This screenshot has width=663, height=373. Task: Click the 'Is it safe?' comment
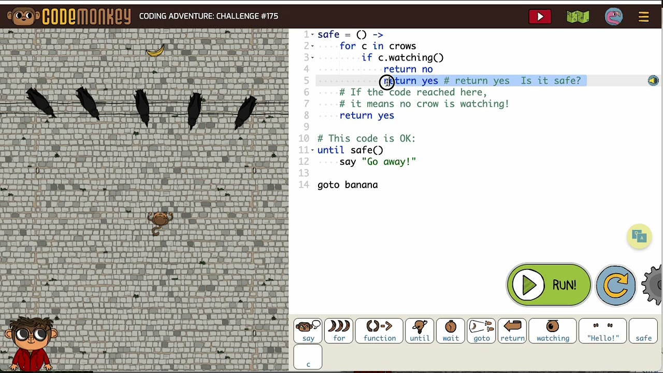click(x=551, y=81)
